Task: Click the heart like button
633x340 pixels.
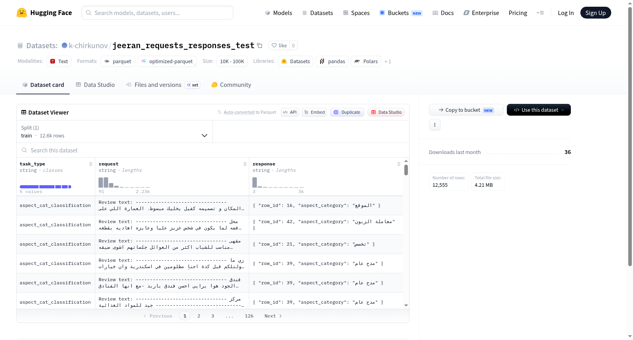Action: [279, 45]
